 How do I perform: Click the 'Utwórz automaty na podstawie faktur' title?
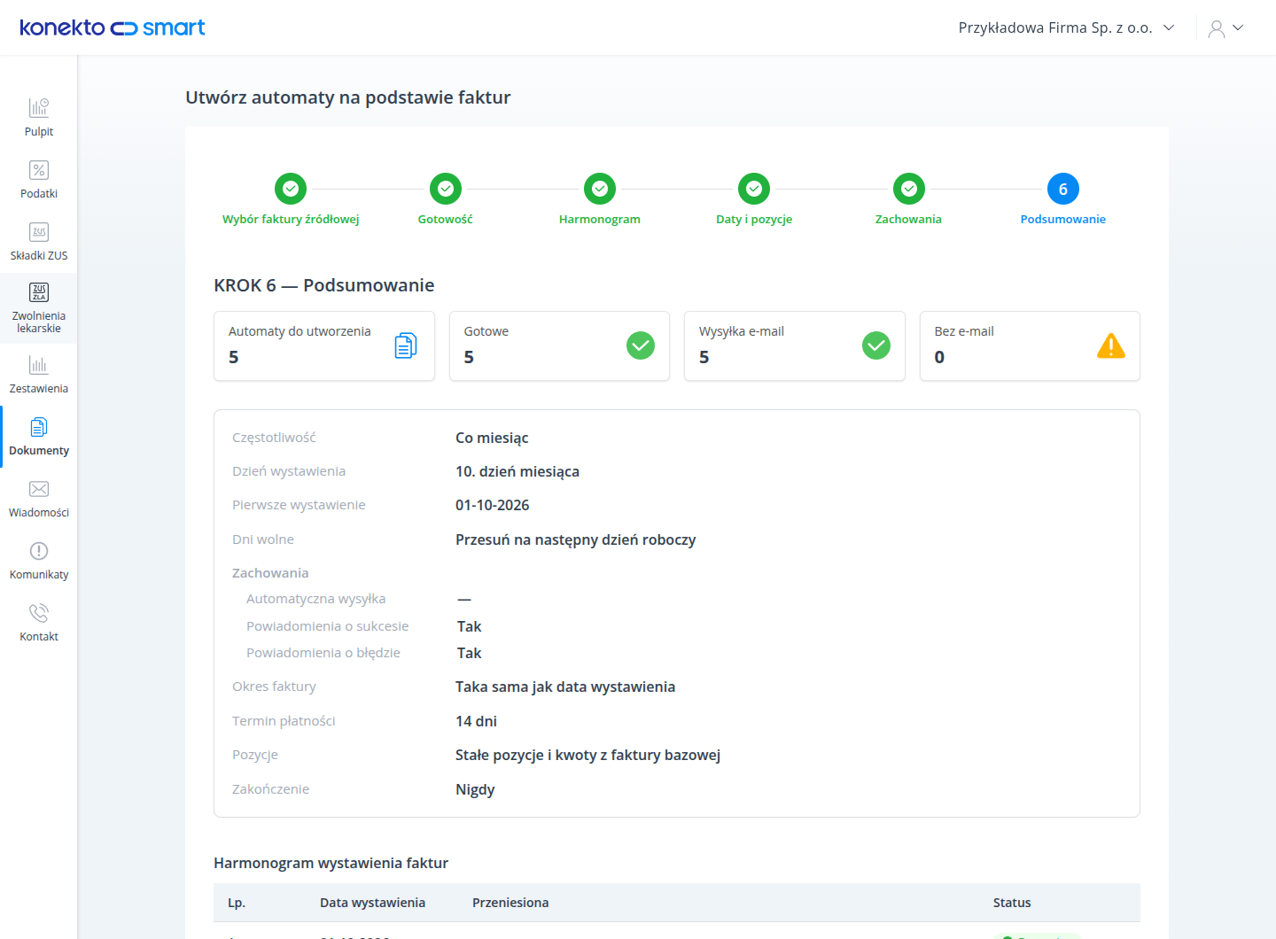(348, 97)
